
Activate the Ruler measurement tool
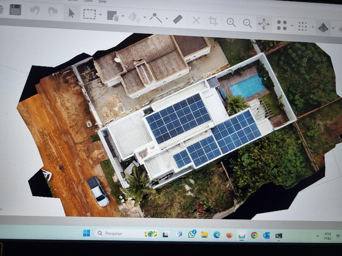[178, 19]
